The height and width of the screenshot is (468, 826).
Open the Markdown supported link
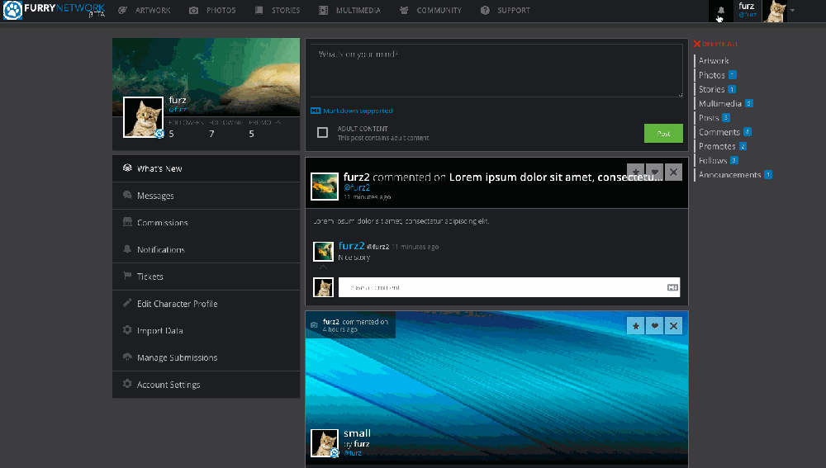tap(352, 111)
